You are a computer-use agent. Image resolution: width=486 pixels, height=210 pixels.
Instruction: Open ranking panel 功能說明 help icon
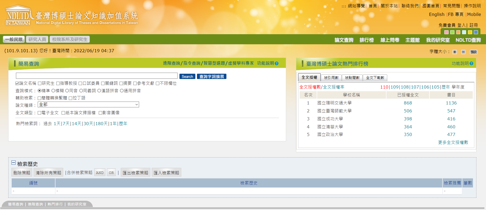pyautogui.click(x=471, y=63)
